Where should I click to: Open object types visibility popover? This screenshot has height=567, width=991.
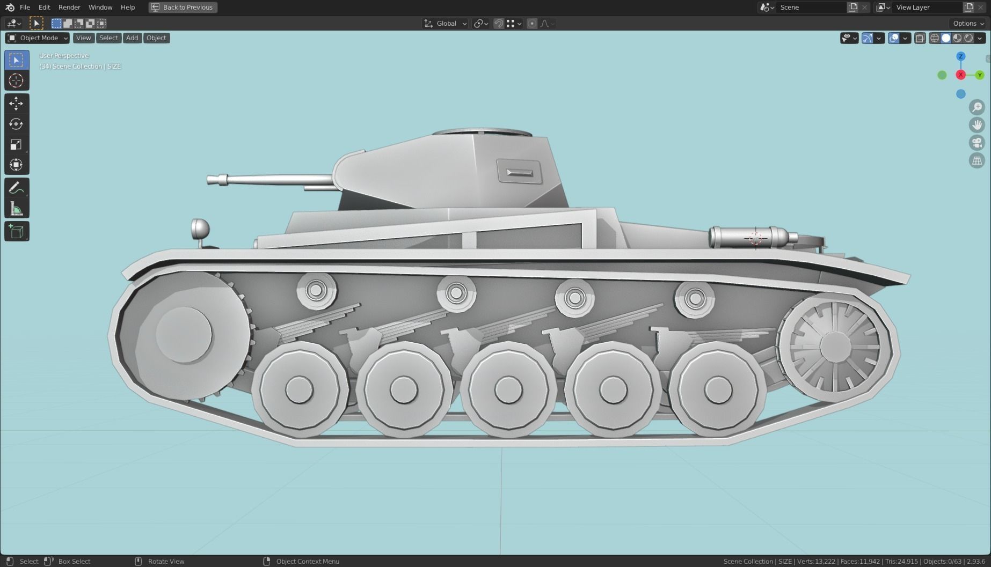tap(849, 38)
